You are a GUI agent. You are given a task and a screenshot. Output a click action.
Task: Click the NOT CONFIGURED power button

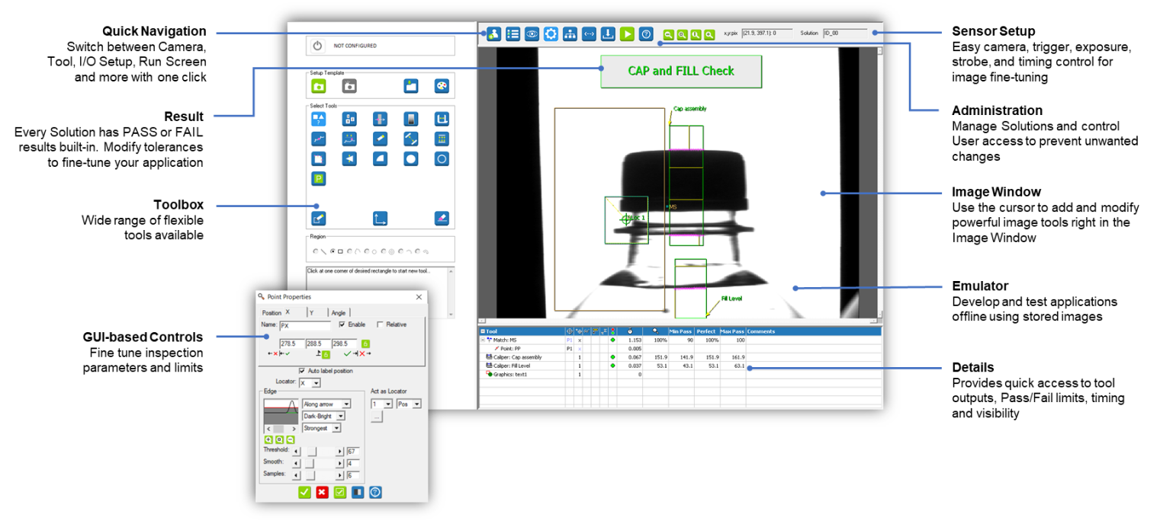click(318, 46)
